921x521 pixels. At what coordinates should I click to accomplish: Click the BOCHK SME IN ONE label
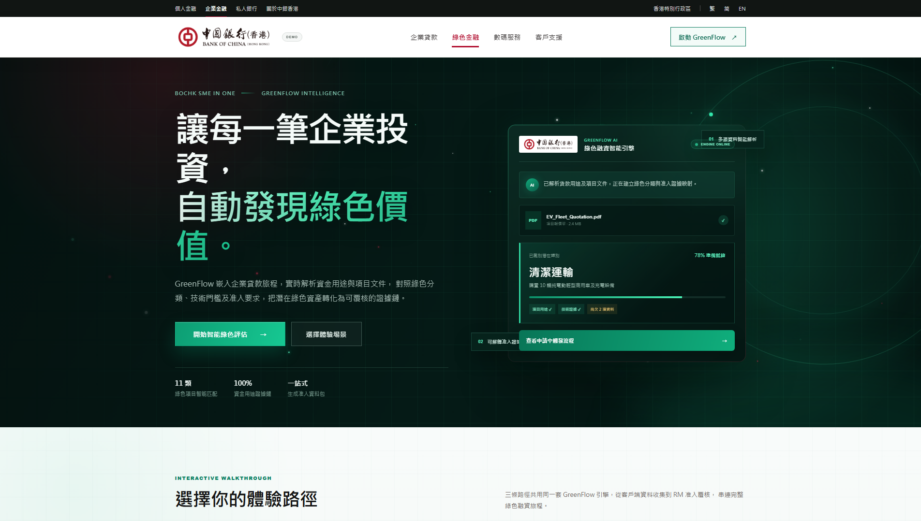pyautogui.click(x=205, y=93)
